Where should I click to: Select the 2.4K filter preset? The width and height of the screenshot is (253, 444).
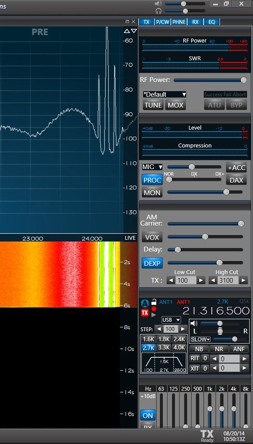[179, 339]
